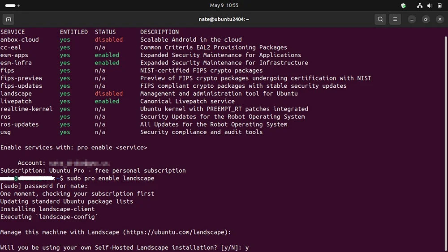Click the landscape service row name

click(16, 94)
